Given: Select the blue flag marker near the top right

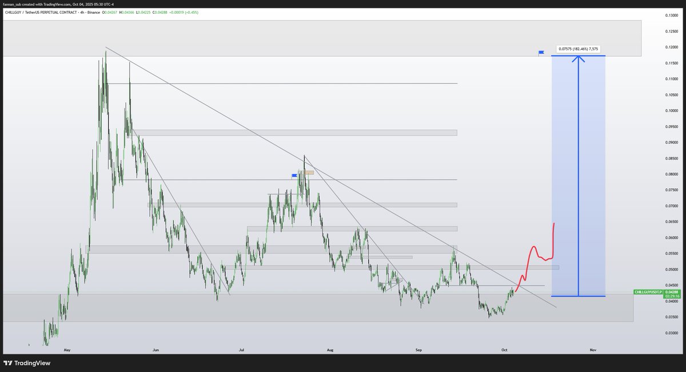Looking at the screenshot, I should click(541, 52).
